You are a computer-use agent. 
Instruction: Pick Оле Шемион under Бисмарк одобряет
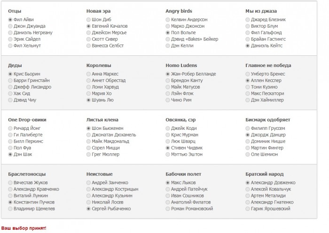(x=248, y=155)
